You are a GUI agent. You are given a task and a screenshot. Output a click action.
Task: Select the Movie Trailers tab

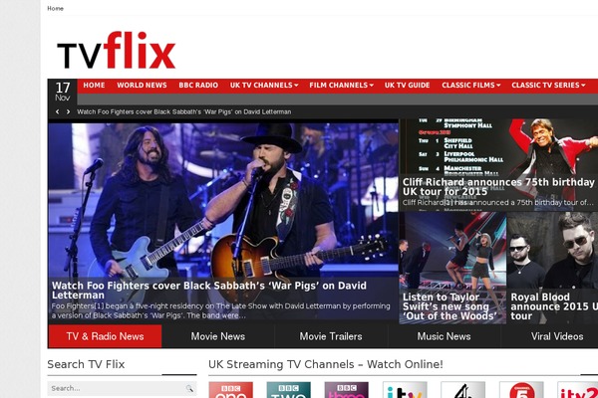click(331, 336)
